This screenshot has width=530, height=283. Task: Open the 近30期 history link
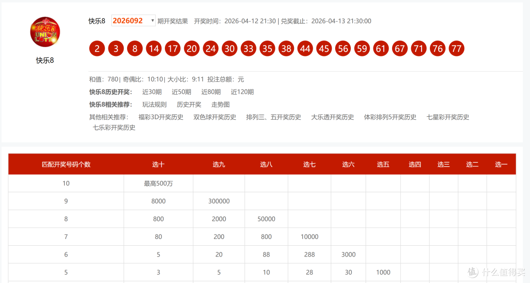152,92
